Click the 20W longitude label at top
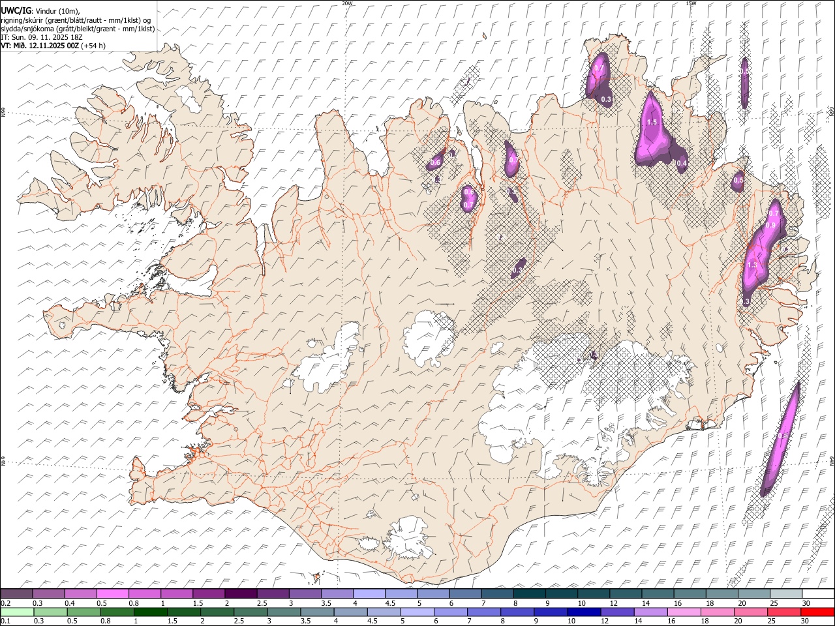The height and width of the screenshot is (626, 835). pyautogui.click(x=347, y=3)
